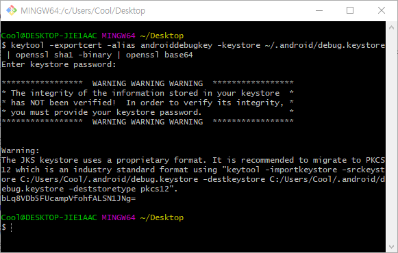Click 'you must provide your keystore password.' line
Viewport: 398px width, 253px height.
(147, 112)
